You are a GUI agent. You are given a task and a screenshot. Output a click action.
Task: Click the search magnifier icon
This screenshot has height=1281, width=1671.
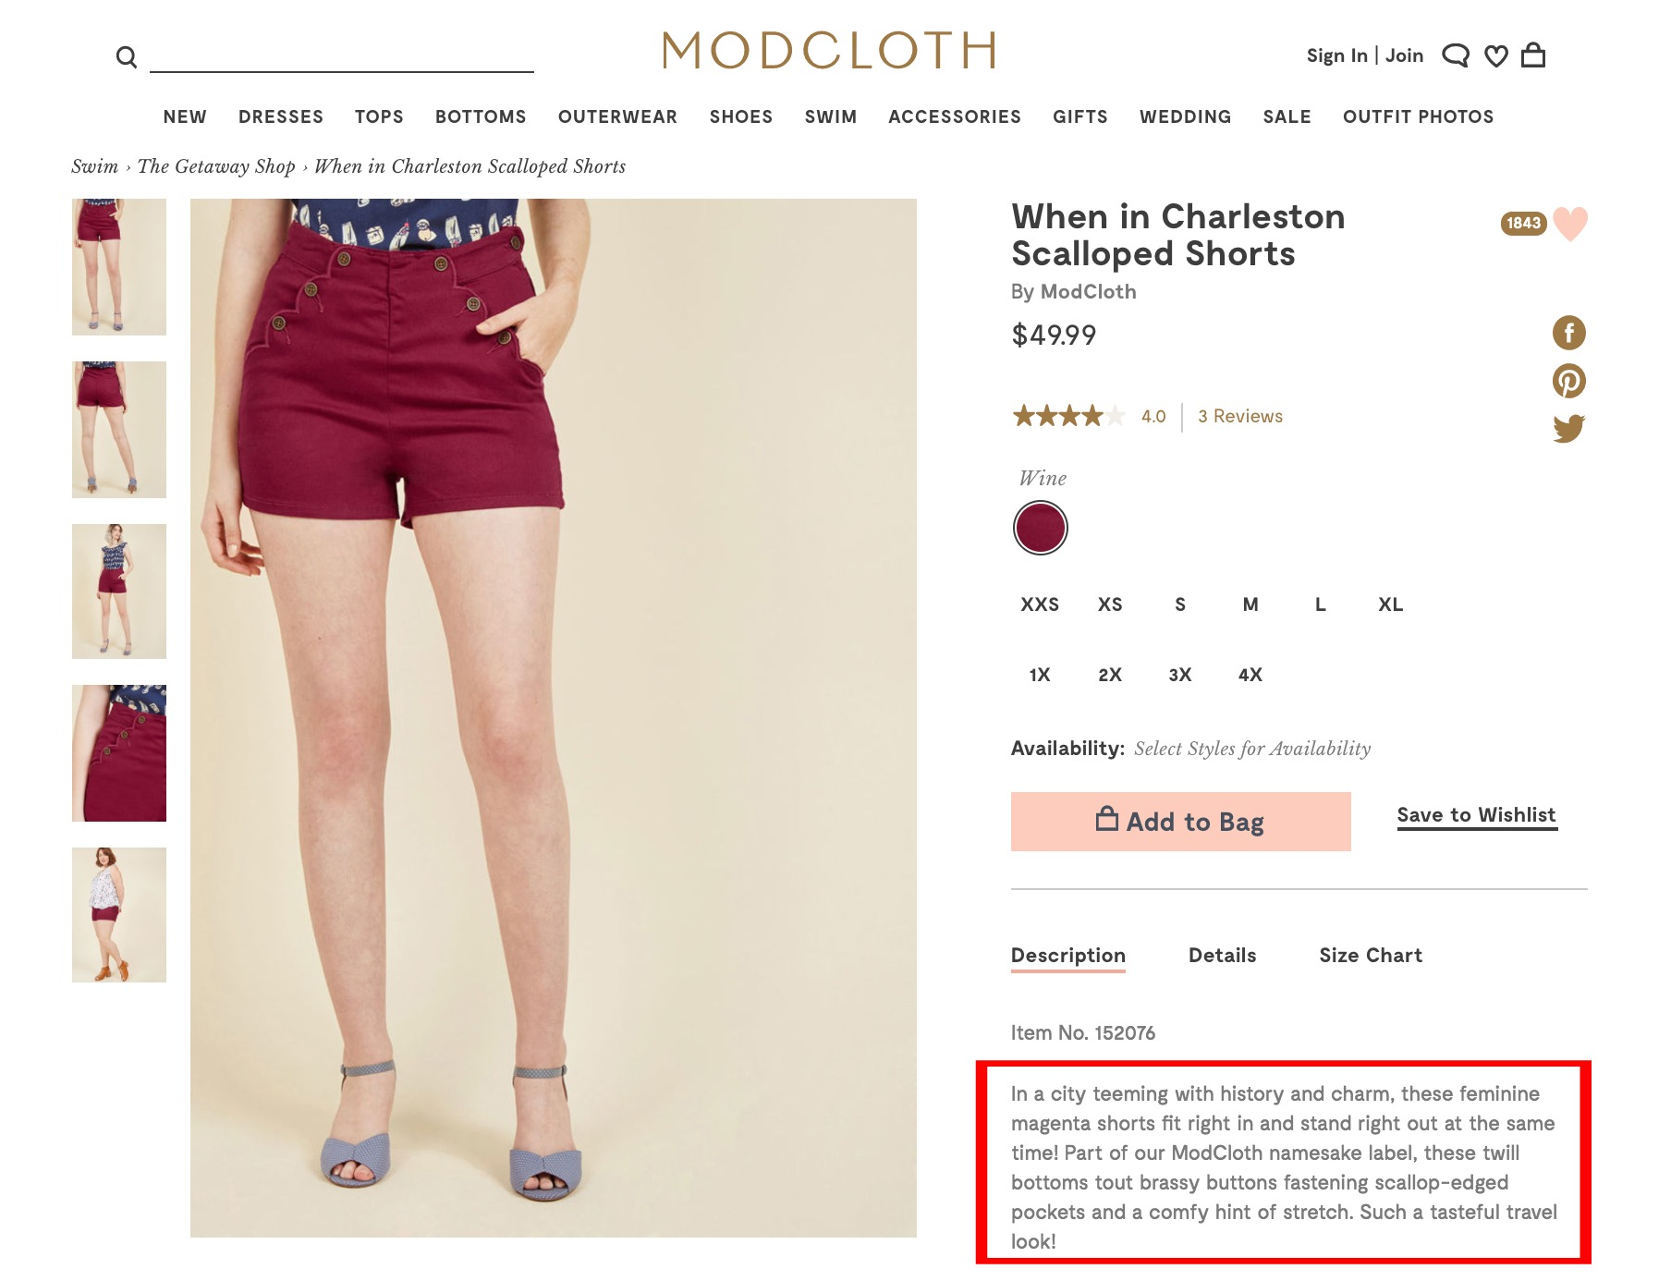pos(127,57)
